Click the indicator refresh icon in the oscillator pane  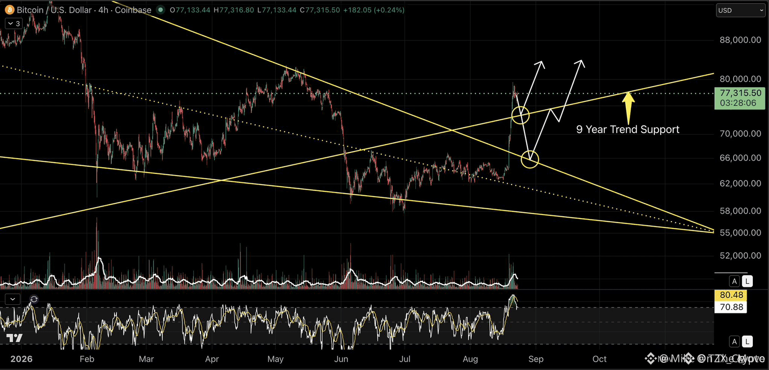click(34, 299)
